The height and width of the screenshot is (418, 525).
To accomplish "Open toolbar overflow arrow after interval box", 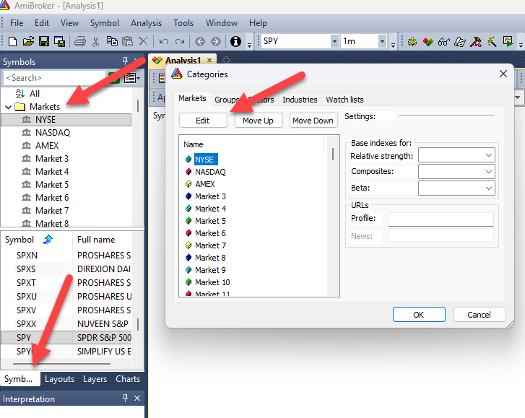I will (393, 45).
